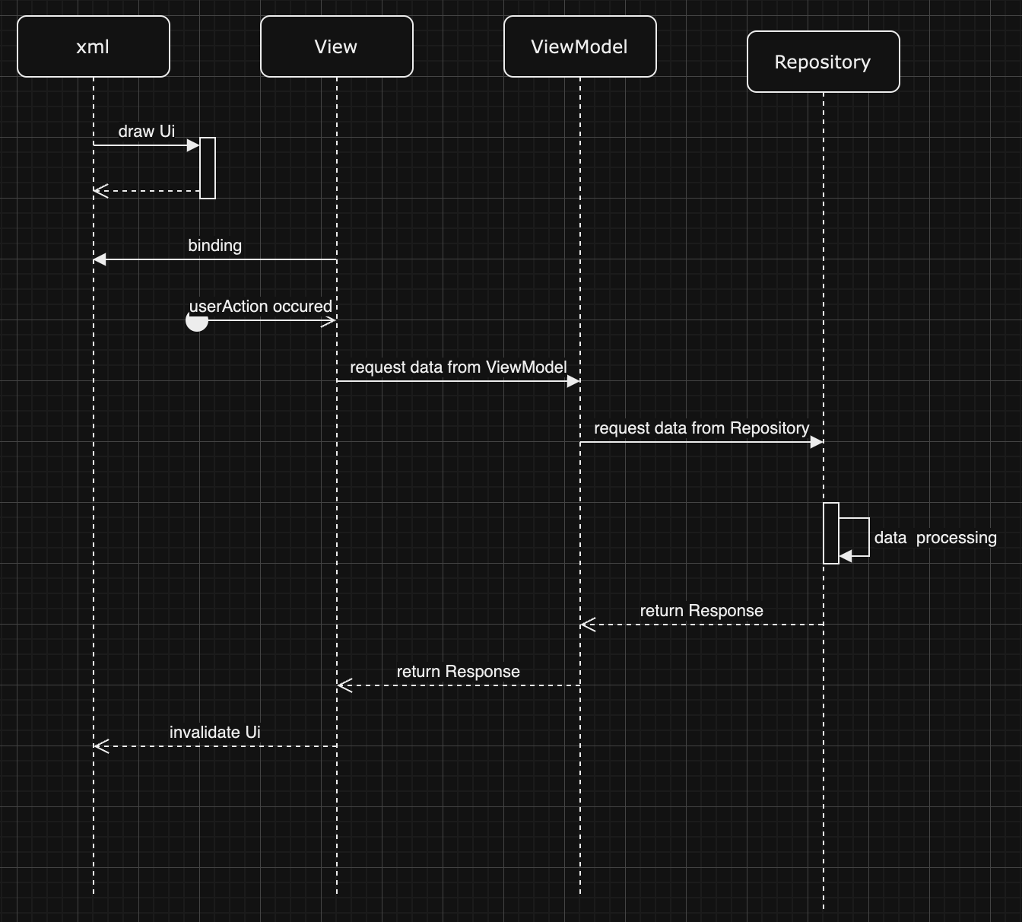Select the View lifeline header box
Image resolution: width=1022 pixels, height=922 pixels.
(336, 46)
